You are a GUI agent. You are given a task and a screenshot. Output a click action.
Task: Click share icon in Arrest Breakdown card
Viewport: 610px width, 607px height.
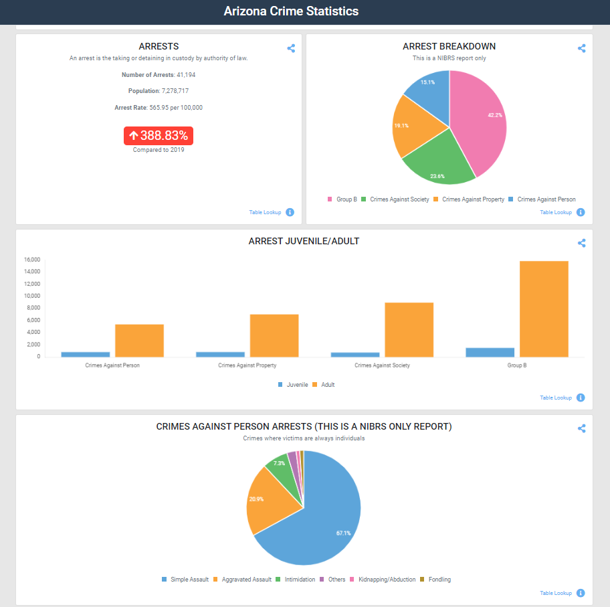click(x=581, y=48)
